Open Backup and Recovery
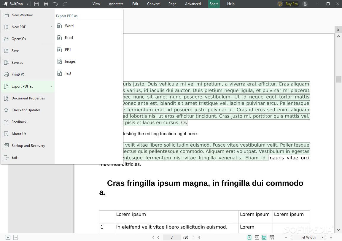 (x=28, y=146)
